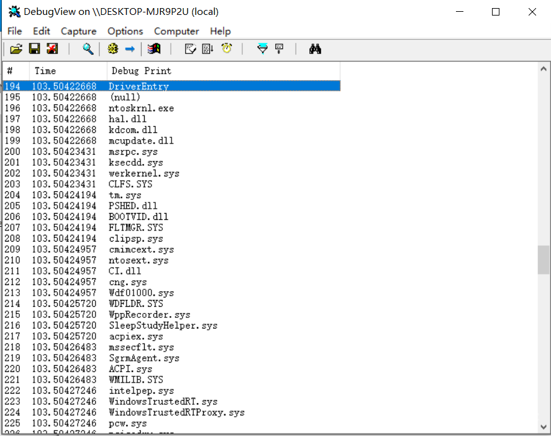Click the Log to file notepad icon
551x436 pixels.
pos(190,49)
